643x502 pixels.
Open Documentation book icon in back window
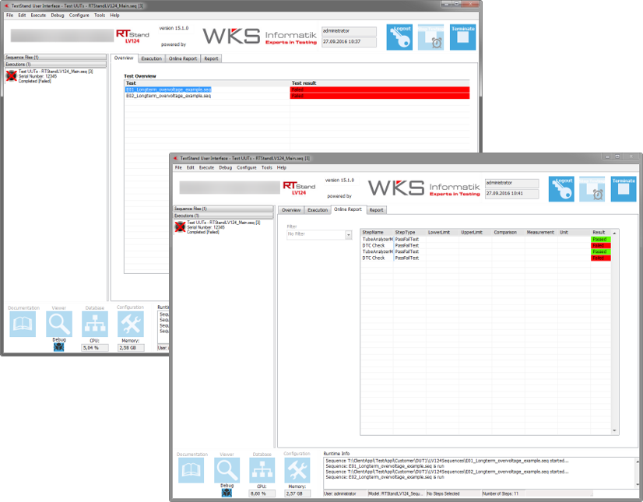click(23, 324)
